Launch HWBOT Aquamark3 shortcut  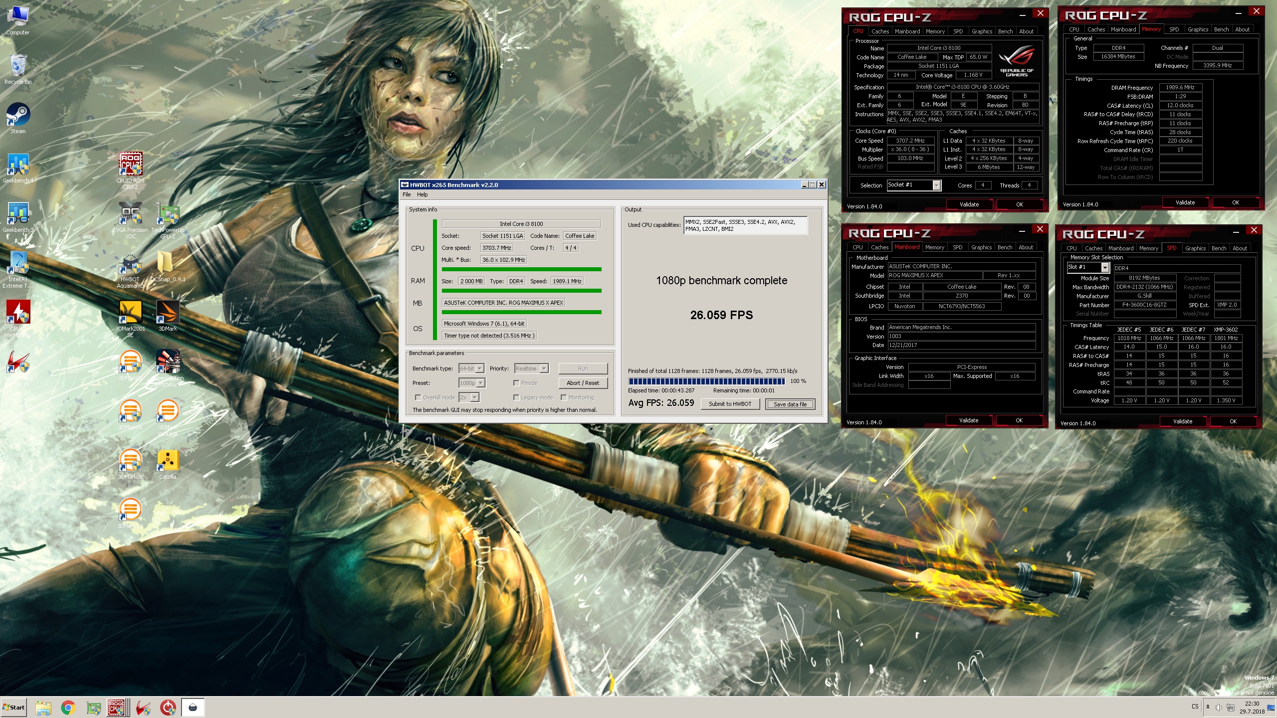coord(130,270)
